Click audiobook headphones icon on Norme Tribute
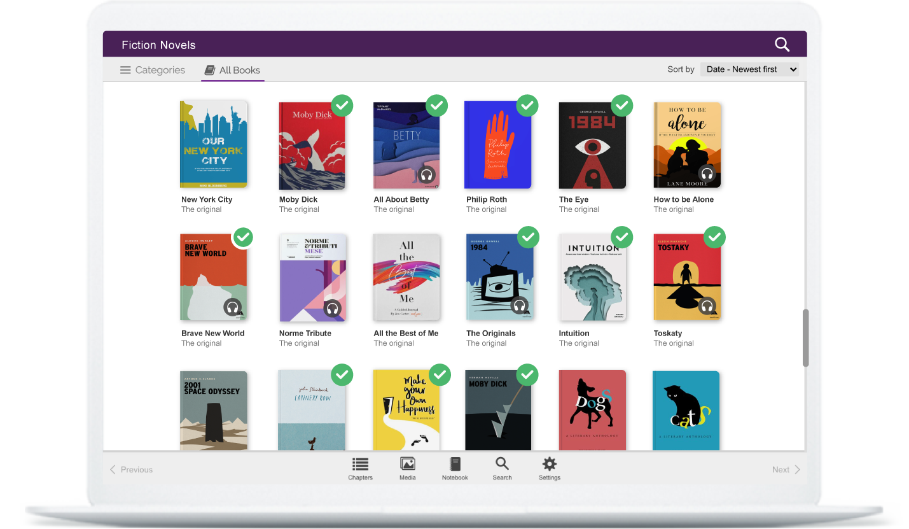Viewport: 909px width, 529px height. click(x=332, y=309)
